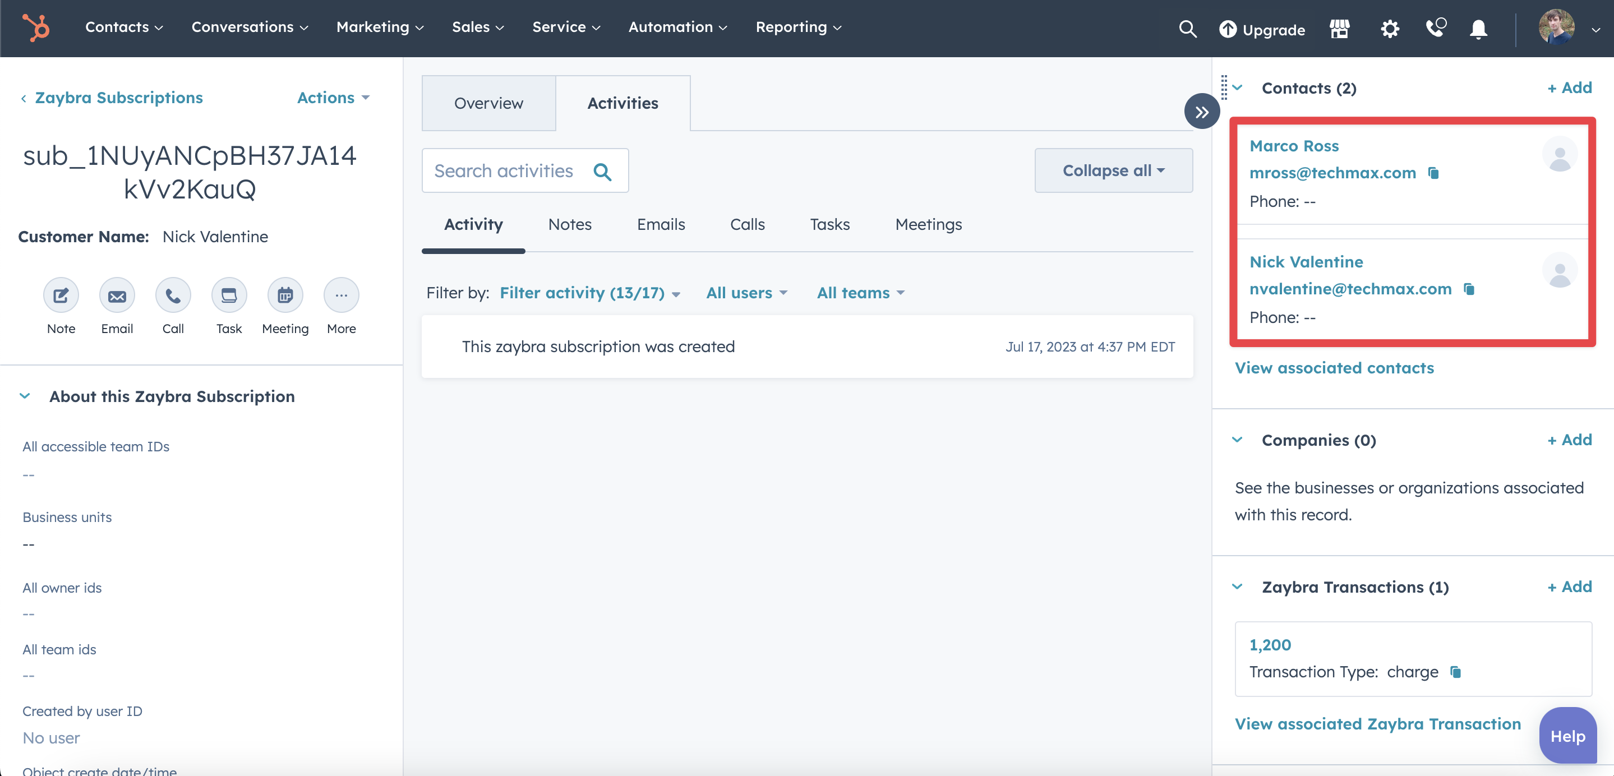1614x776 pixels.
Task: Open the Reporting menu
Action: 799,27
